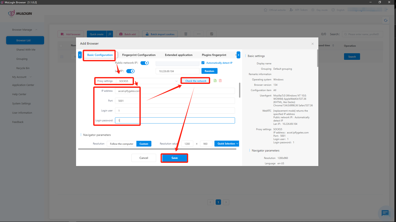Uncheck Automatically detect IP checkbox
The image size is (396, 222).
click(203, 63)
